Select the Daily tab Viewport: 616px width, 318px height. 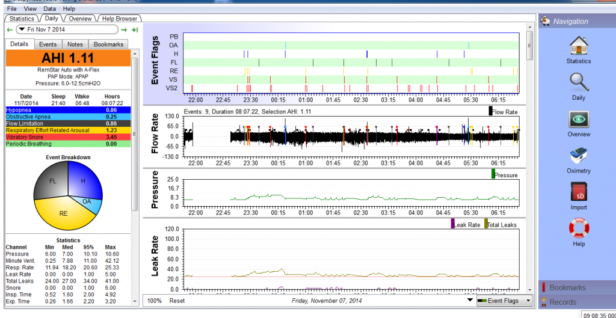(x=52, y=18)
